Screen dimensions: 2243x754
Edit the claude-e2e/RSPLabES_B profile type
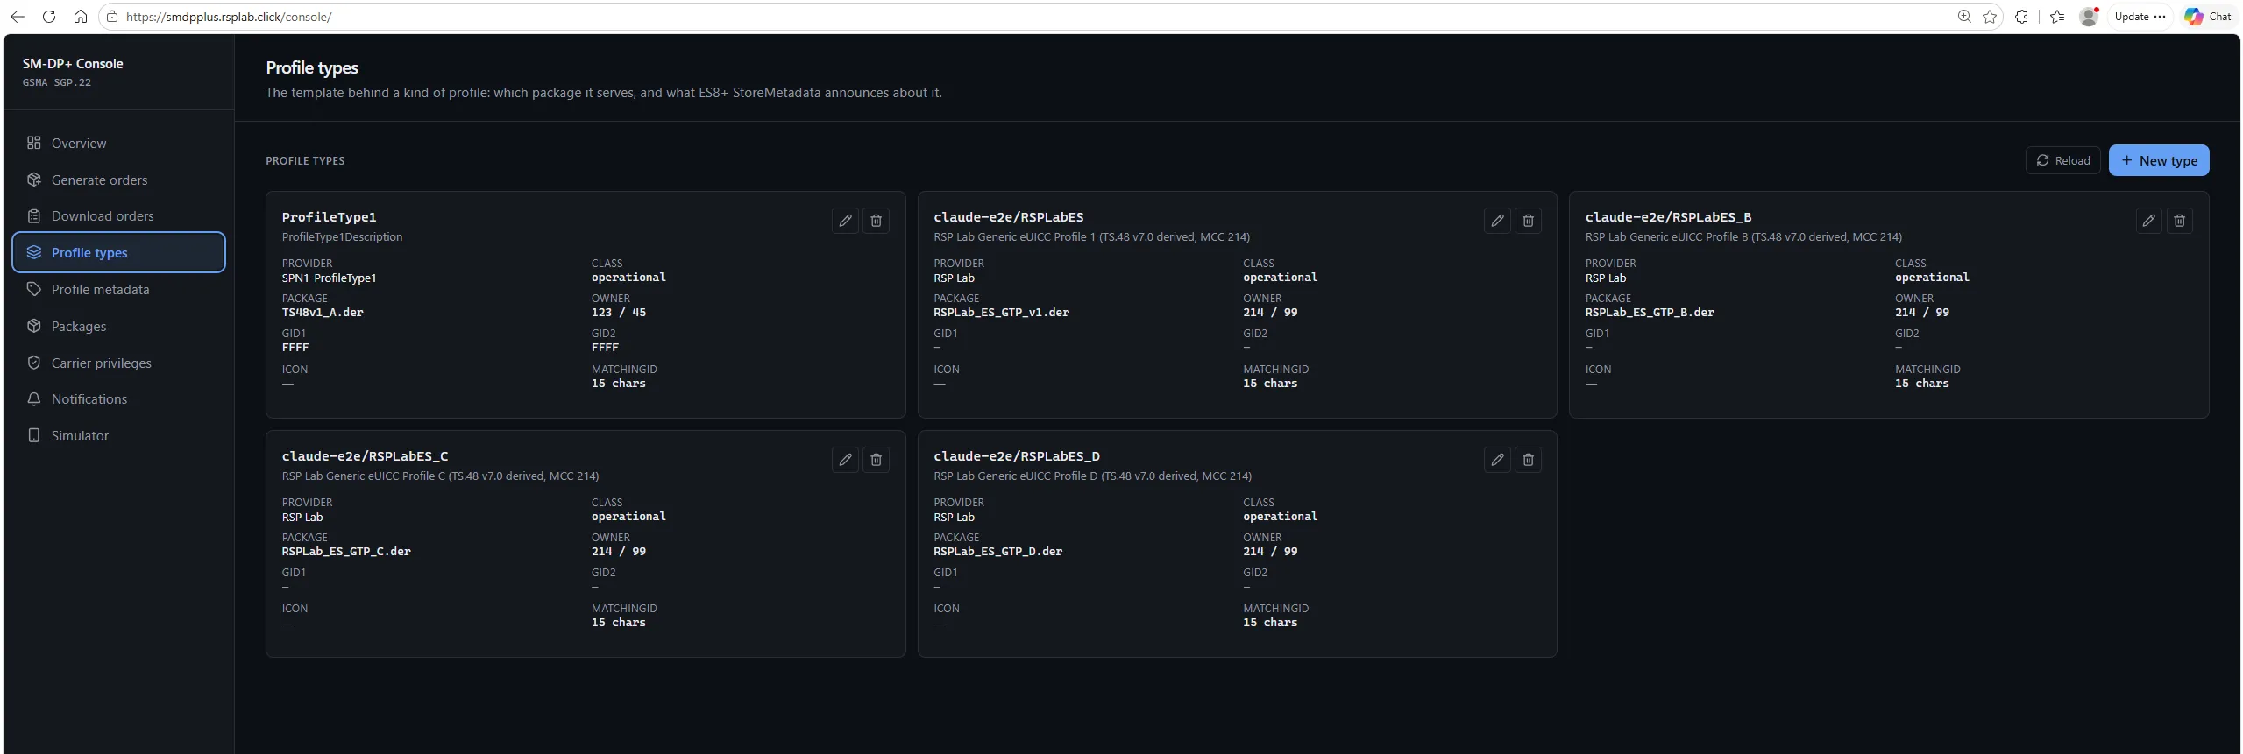2148,221
